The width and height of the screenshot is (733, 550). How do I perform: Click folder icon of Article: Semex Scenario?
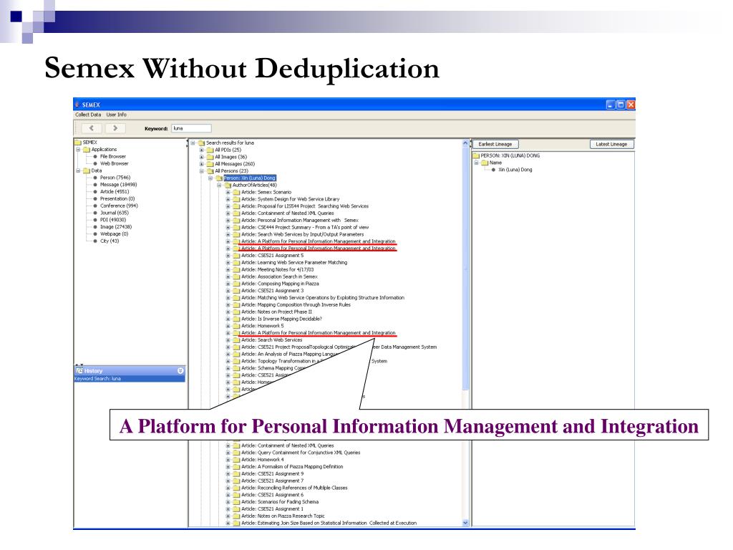point(236,192)
